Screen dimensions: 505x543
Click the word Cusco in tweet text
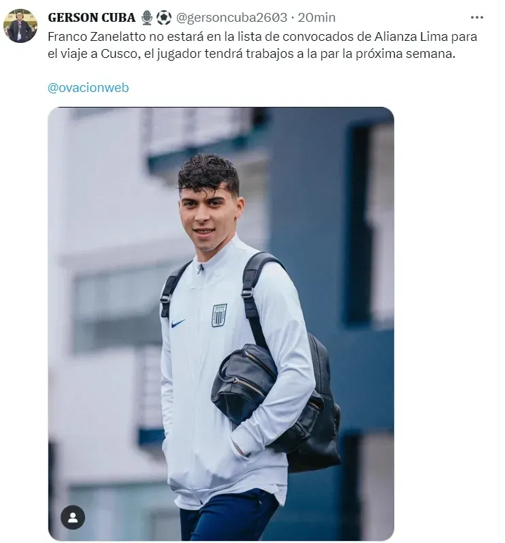[x=120, y=54]
